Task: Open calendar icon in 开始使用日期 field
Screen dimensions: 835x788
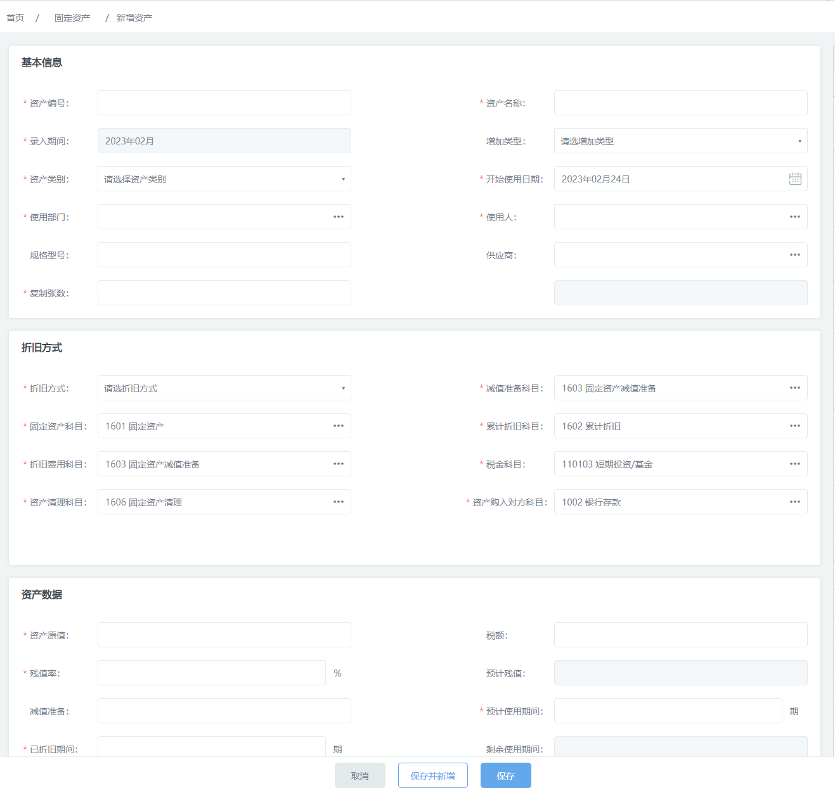Action: tap(795, 179)
